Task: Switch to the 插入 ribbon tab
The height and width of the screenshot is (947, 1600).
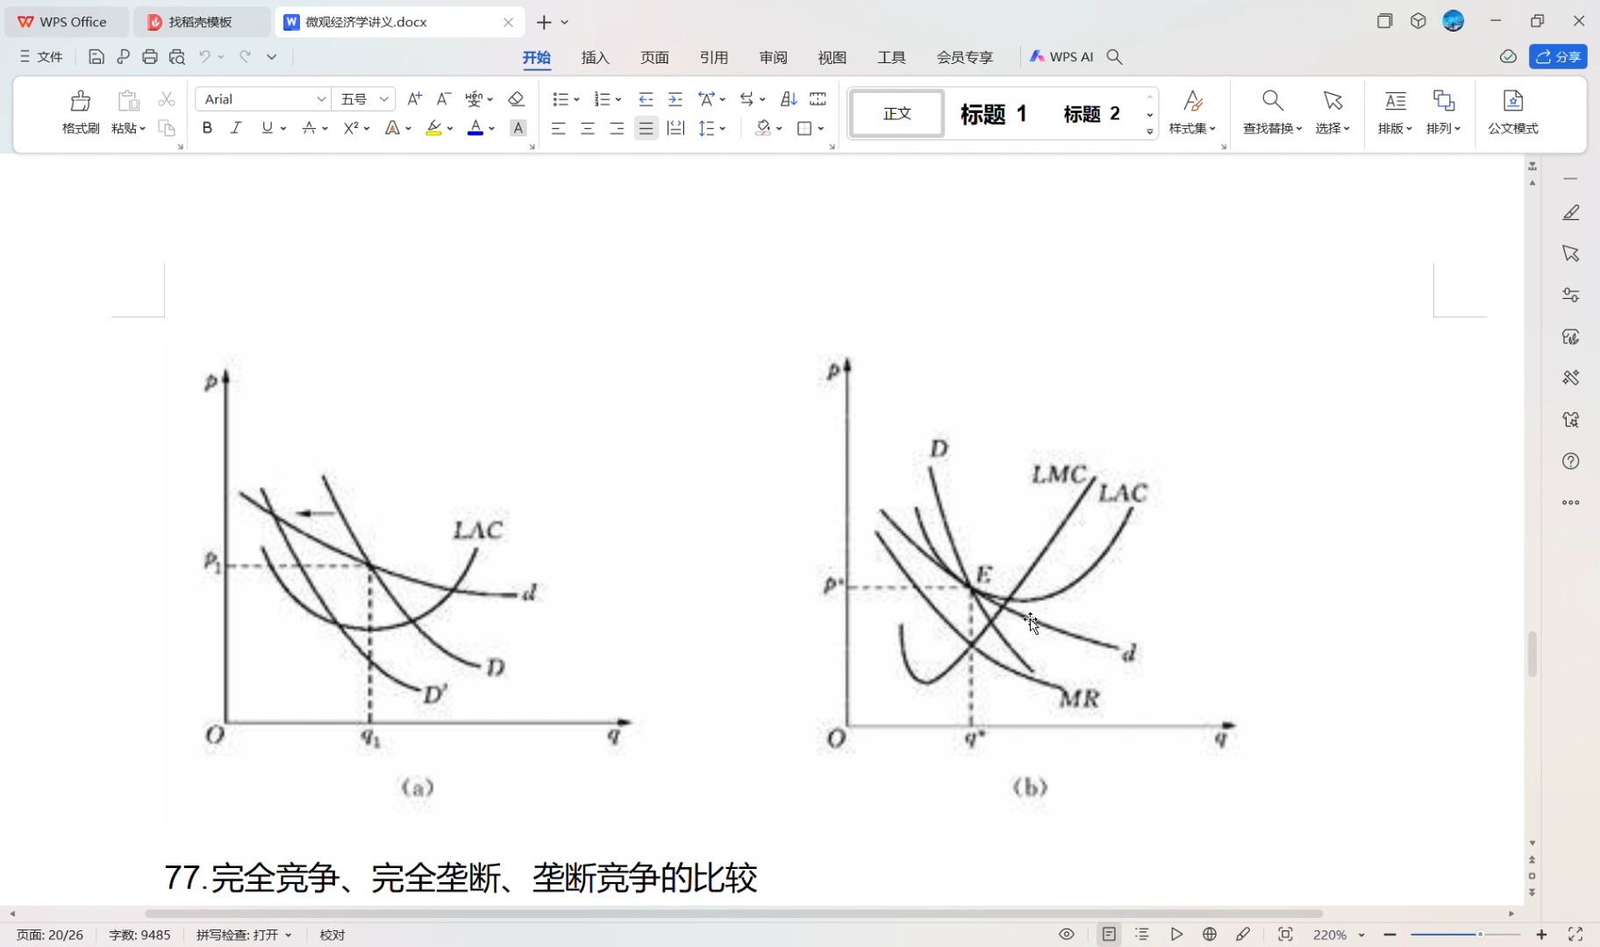Action: [x=595, y=57]
